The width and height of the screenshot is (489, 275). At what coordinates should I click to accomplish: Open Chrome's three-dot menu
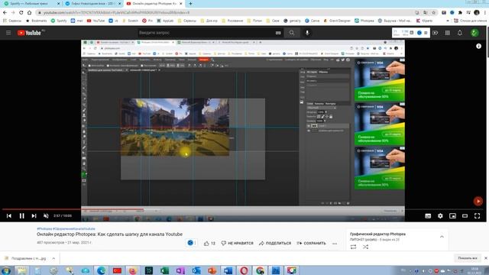[x=486, y=12]
